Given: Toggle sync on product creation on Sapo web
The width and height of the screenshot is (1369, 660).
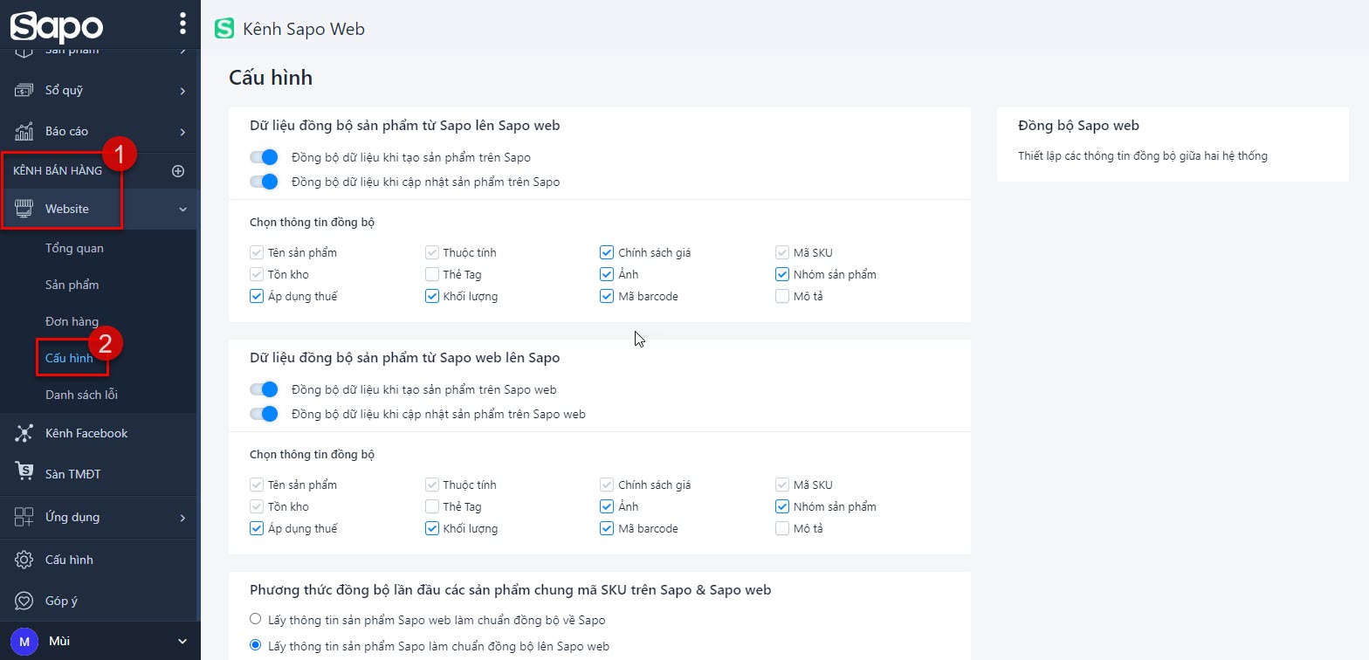Looking at the screenshot, I should (264, 389).
